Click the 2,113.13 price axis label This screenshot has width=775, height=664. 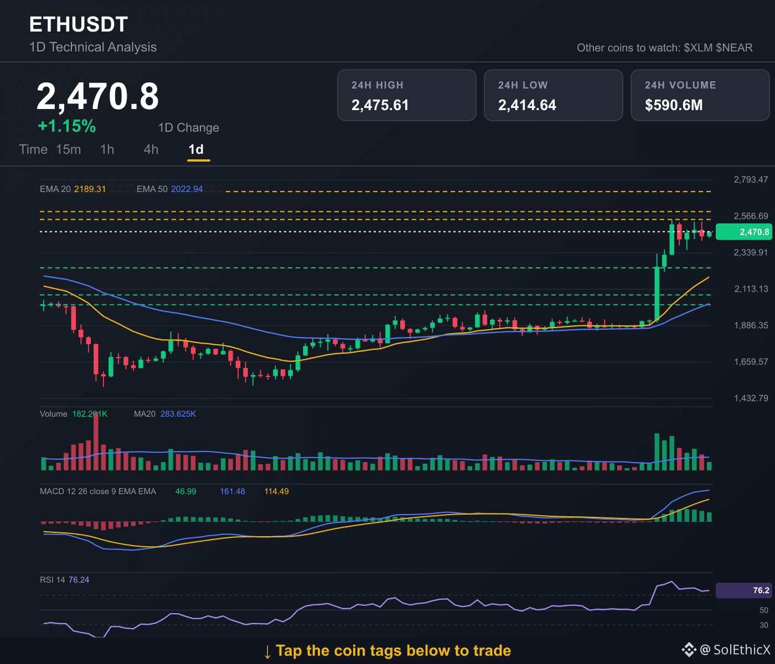751,289
